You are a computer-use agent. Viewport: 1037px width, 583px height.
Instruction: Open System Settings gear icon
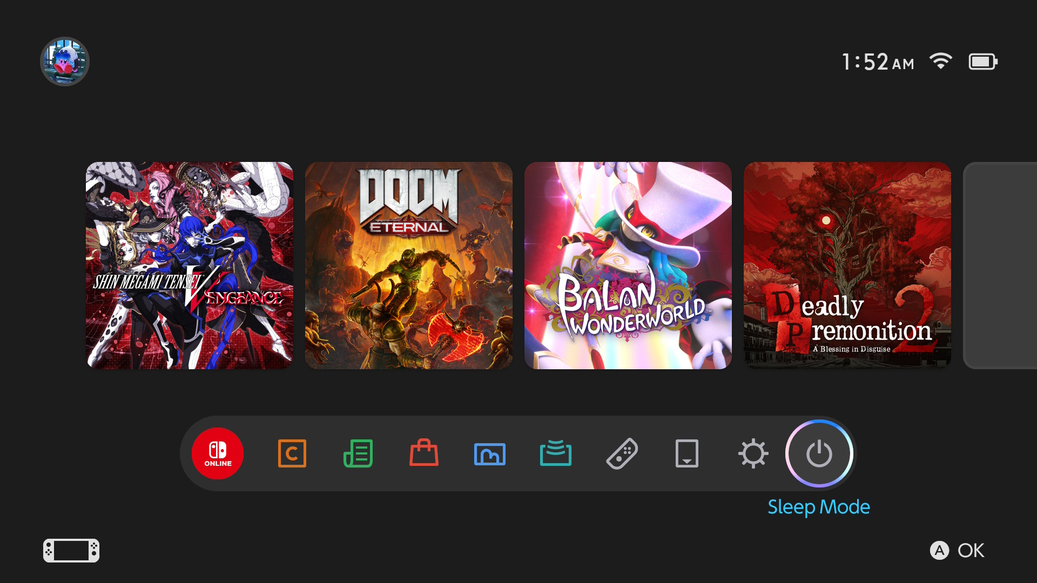pos(753,453)
